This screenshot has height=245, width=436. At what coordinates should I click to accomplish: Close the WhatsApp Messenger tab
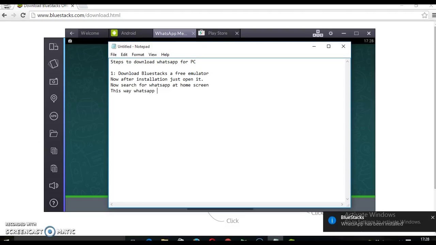(x=193, y=33)
